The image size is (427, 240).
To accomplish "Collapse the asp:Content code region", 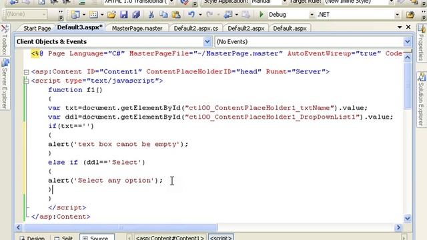I will tap(26, 72).
